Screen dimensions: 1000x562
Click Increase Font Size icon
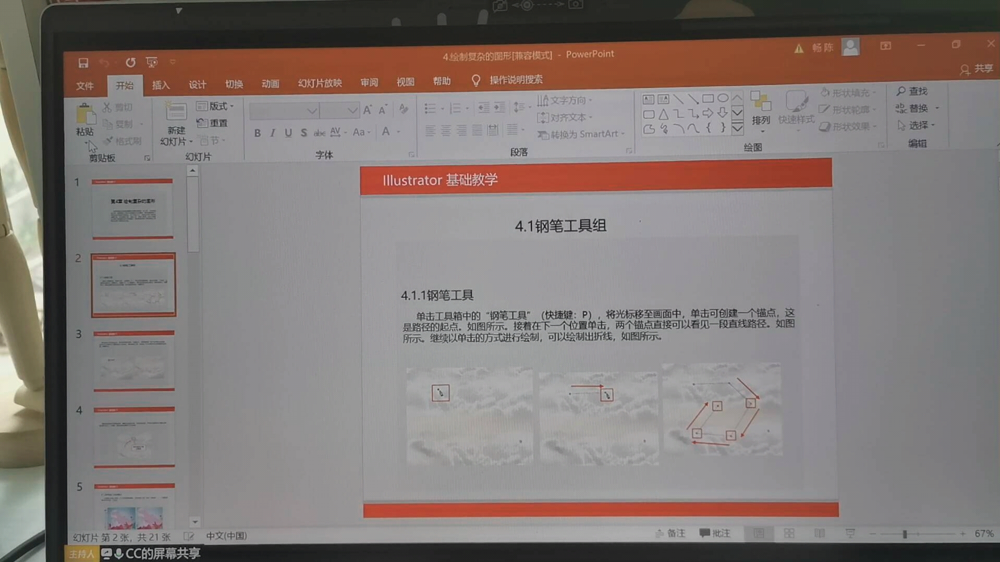368,110
